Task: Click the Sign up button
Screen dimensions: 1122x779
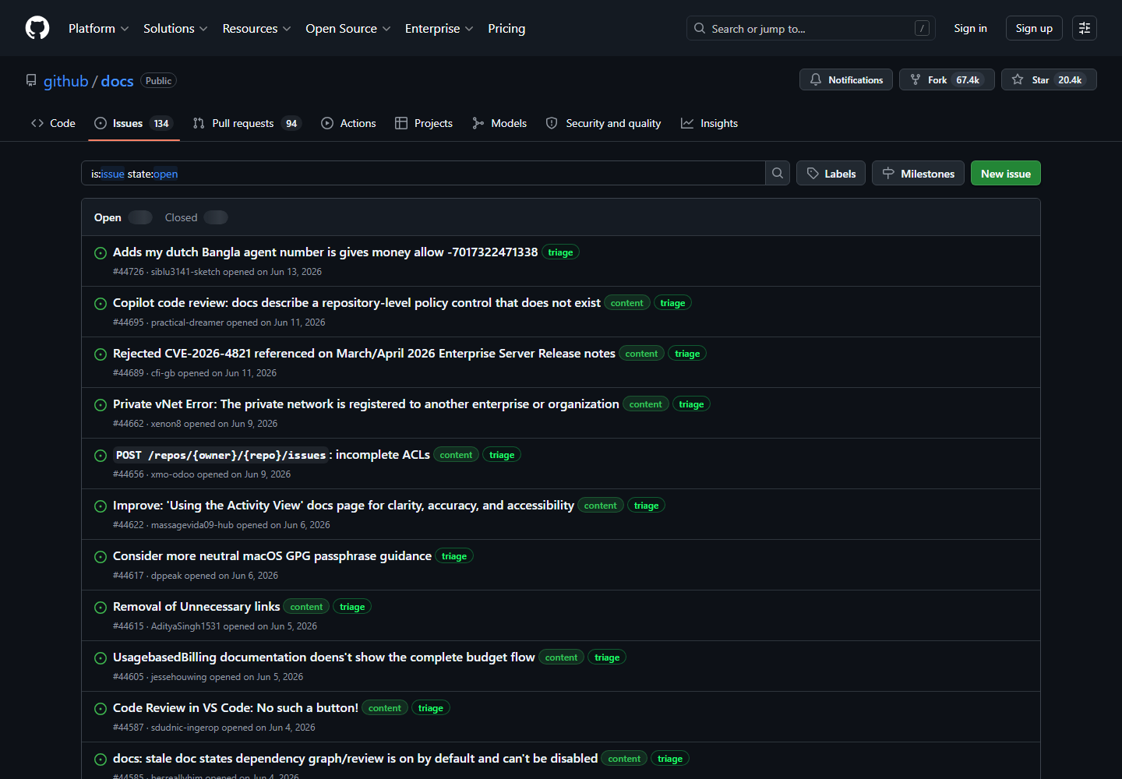Action: pyautogui.click(x=1034, y=28)
